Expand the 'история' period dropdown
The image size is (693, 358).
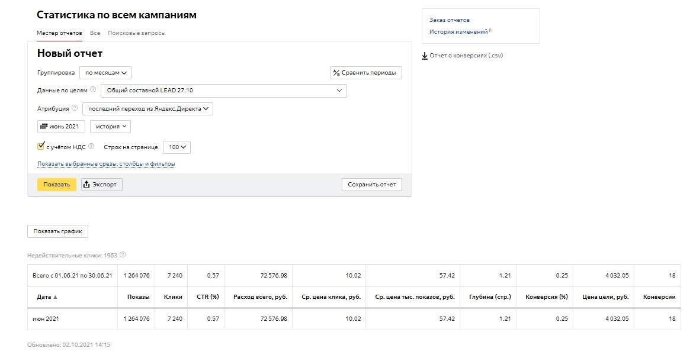tap(110, 127)
